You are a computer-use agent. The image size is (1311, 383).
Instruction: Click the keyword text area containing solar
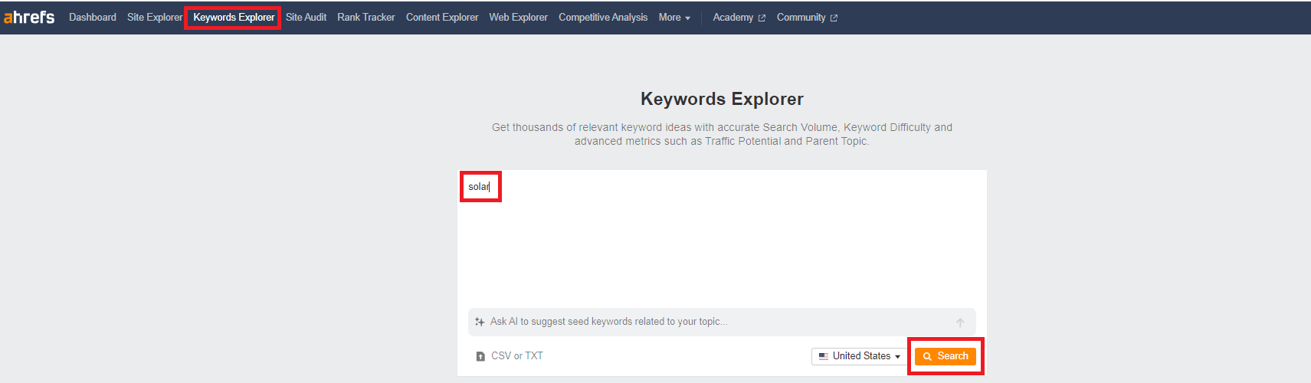(722, 237)
